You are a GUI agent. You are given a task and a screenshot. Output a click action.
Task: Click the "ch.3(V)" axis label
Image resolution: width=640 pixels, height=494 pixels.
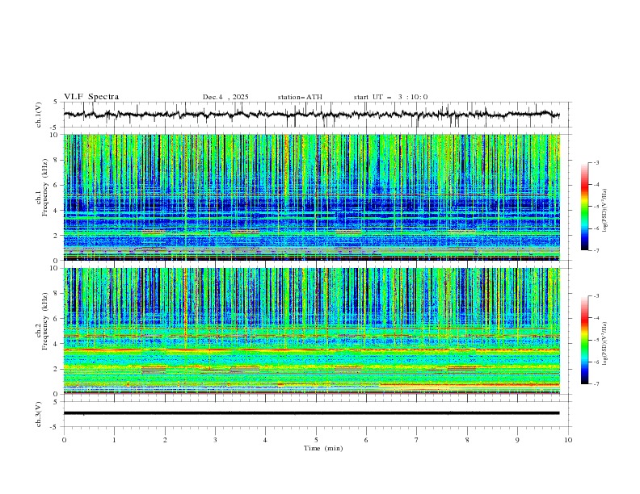(39, 414)
